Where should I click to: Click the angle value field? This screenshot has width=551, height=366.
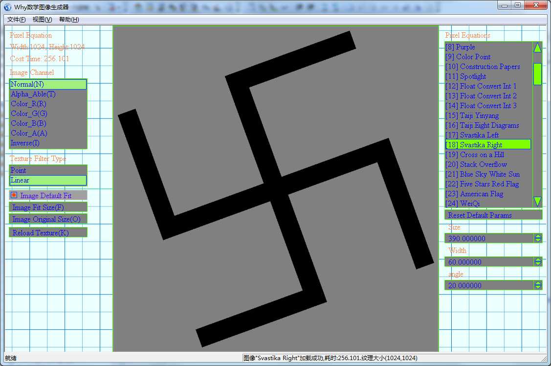pyautogui.click(x=489, y=285)
